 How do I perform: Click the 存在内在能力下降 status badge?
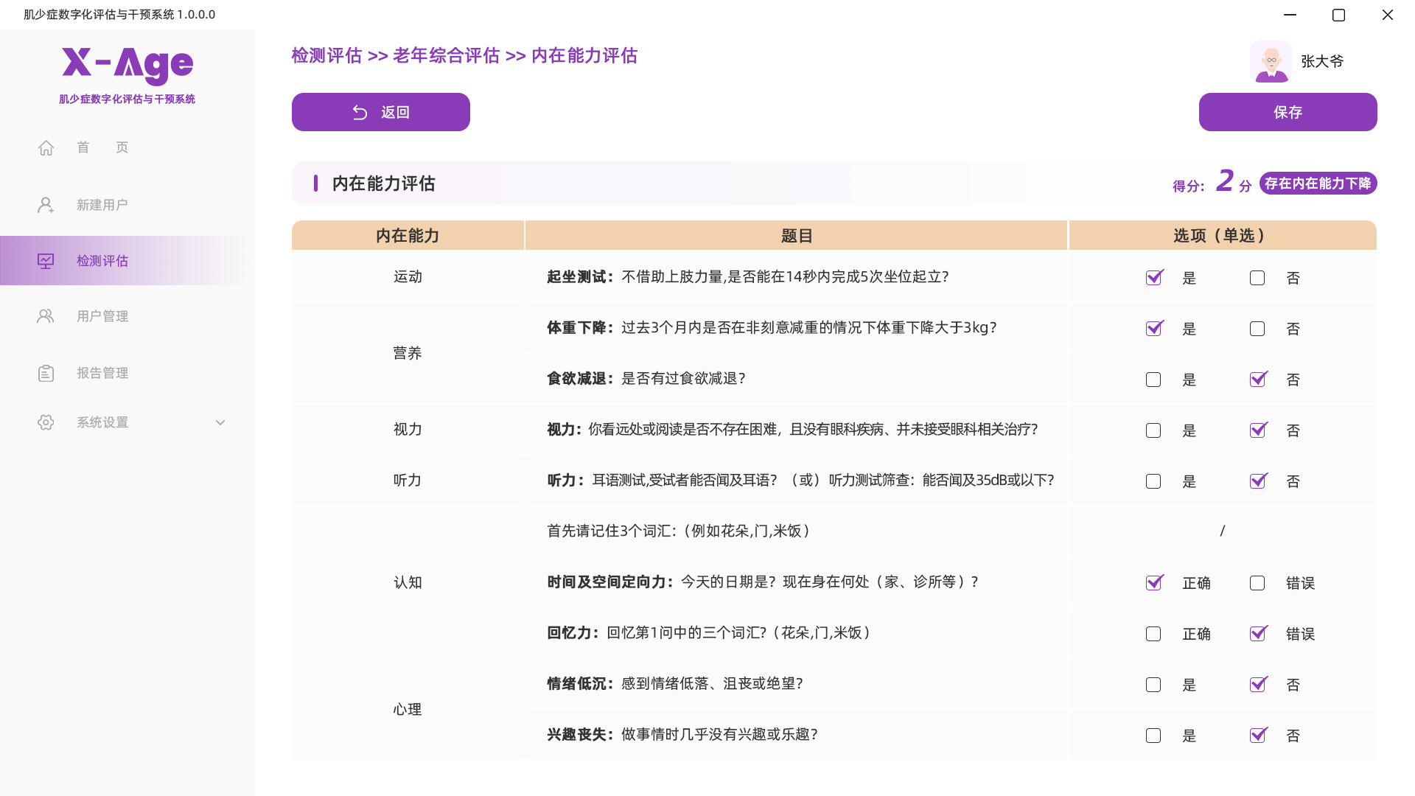pyautogui.click(x=1317, y=183)
